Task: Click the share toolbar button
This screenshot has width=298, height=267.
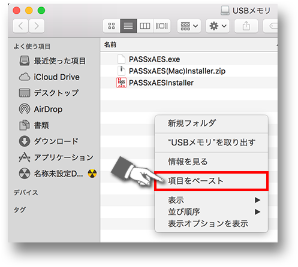Action: pos(246,26)
